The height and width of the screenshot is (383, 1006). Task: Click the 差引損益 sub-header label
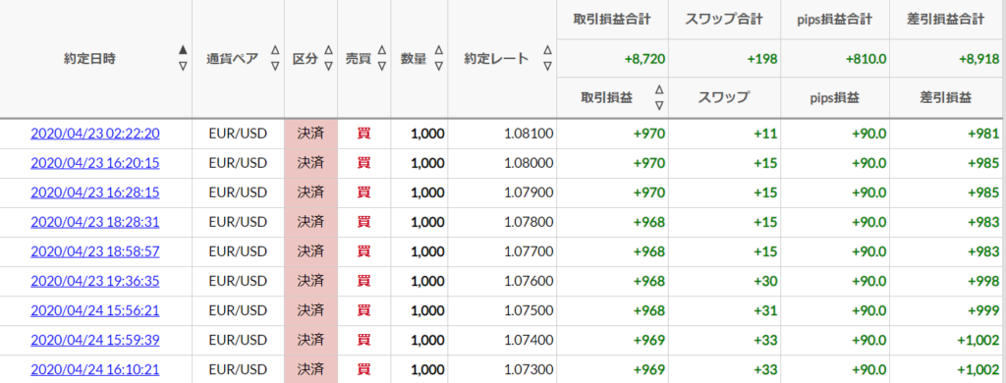point(946,98)
